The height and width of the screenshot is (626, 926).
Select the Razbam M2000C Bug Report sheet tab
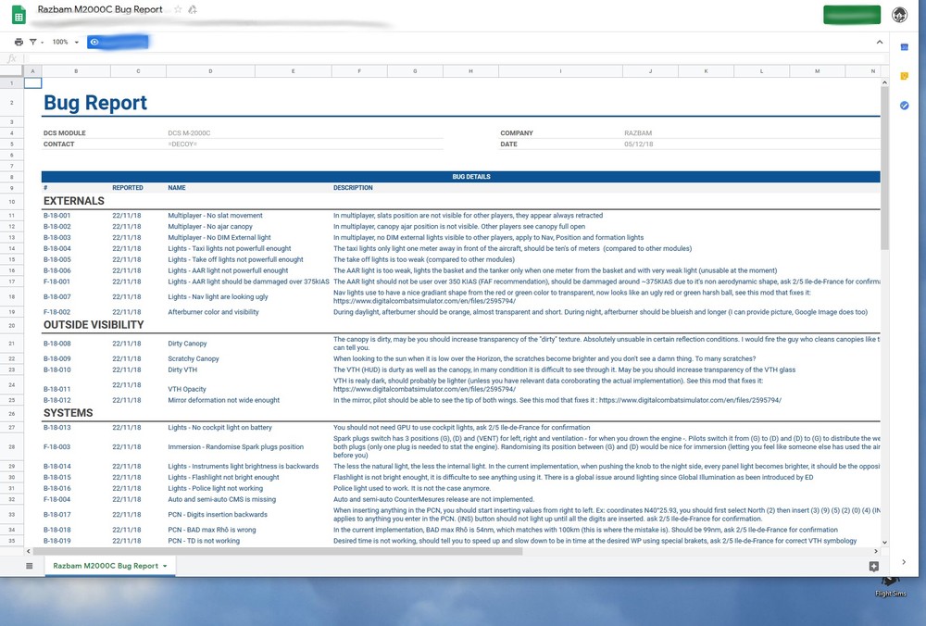(x=106, y=566)
